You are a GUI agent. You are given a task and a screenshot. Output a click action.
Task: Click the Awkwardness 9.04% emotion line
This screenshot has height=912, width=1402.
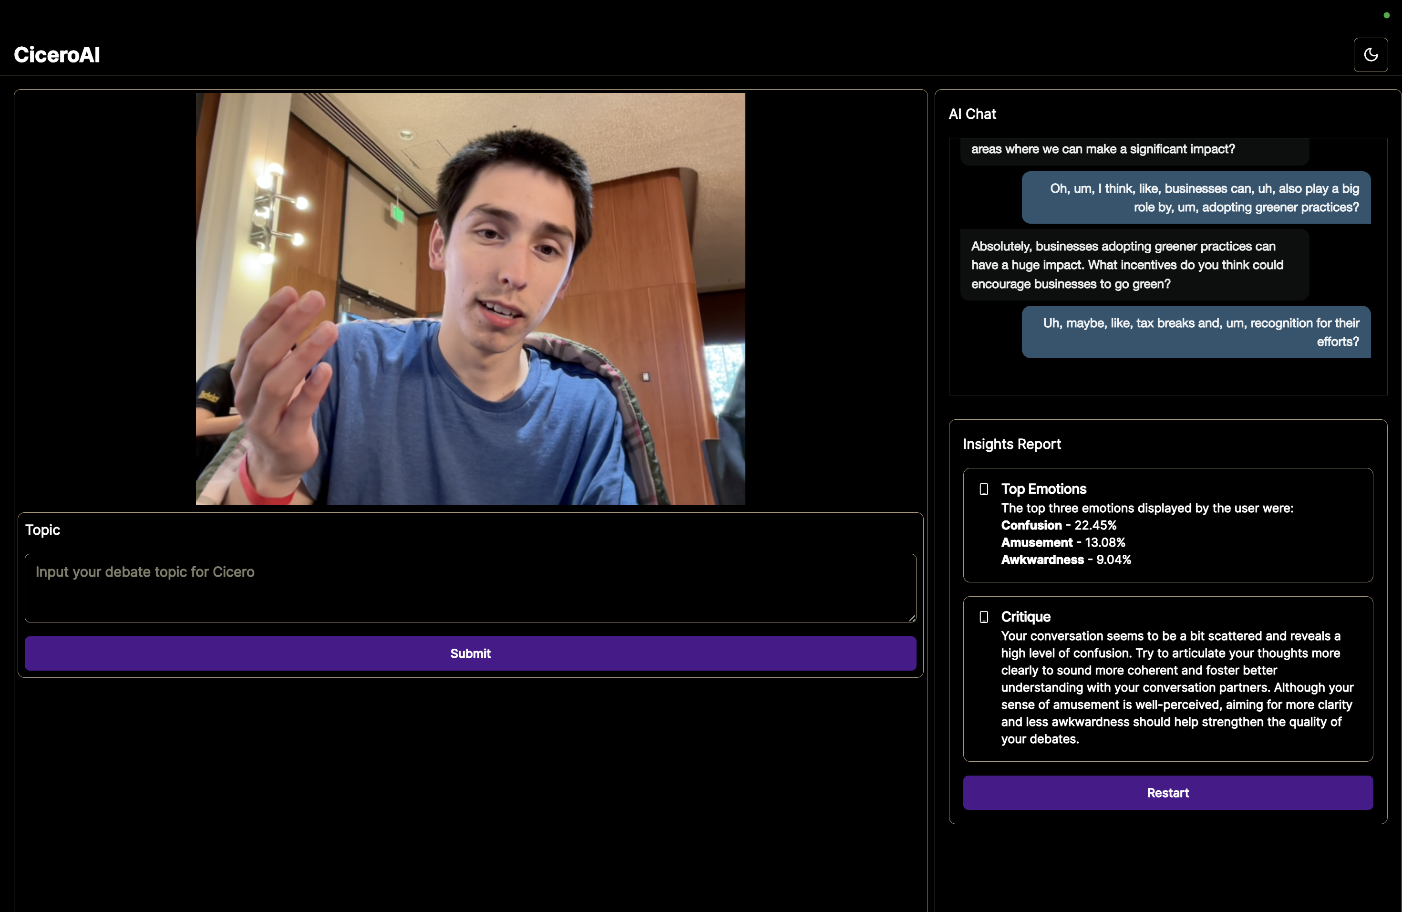1066,560
